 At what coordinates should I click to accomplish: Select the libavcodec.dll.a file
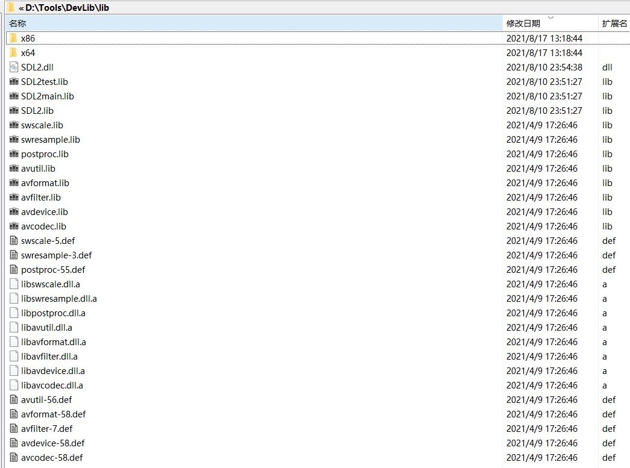(x=51, y=385)
